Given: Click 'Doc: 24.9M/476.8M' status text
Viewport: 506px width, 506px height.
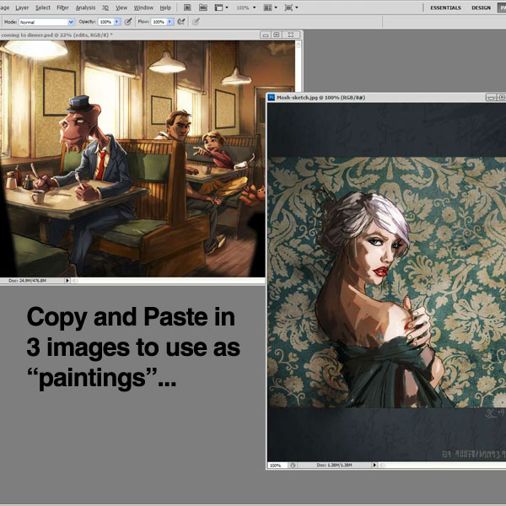Looking at the screenshot, I should click(x=27, y=281).
